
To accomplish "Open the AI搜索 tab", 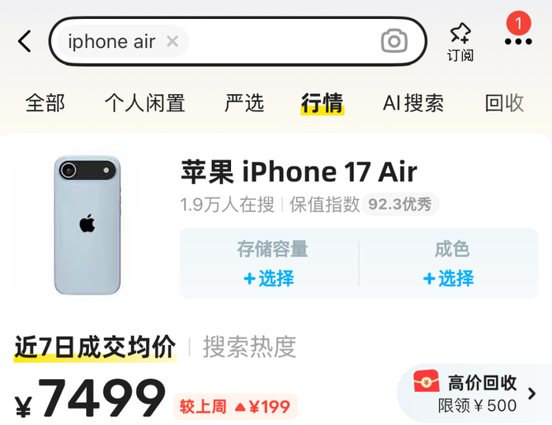I will coord(413,103).
